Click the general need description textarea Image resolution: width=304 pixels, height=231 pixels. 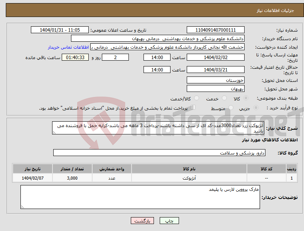158,128
